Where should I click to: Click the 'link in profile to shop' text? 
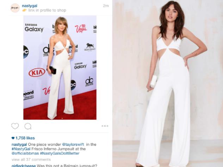tap(47, 10)
